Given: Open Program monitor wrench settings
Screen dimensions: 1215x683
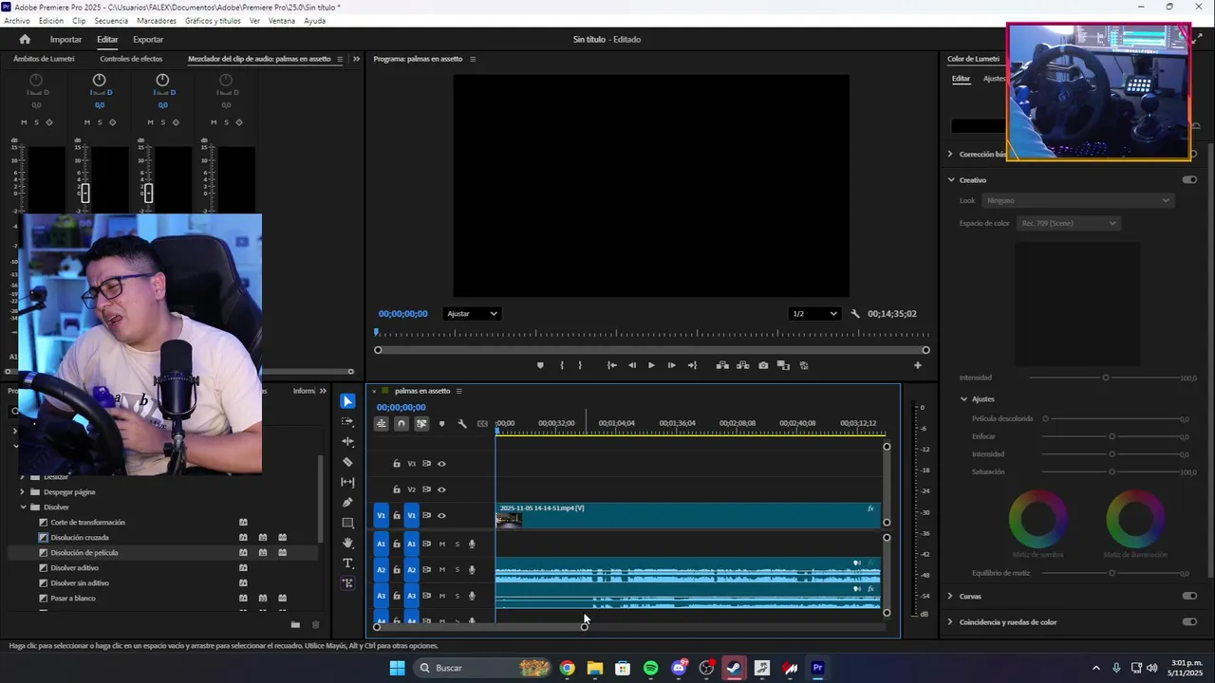Looking at the screenshot, I should 854,314.
